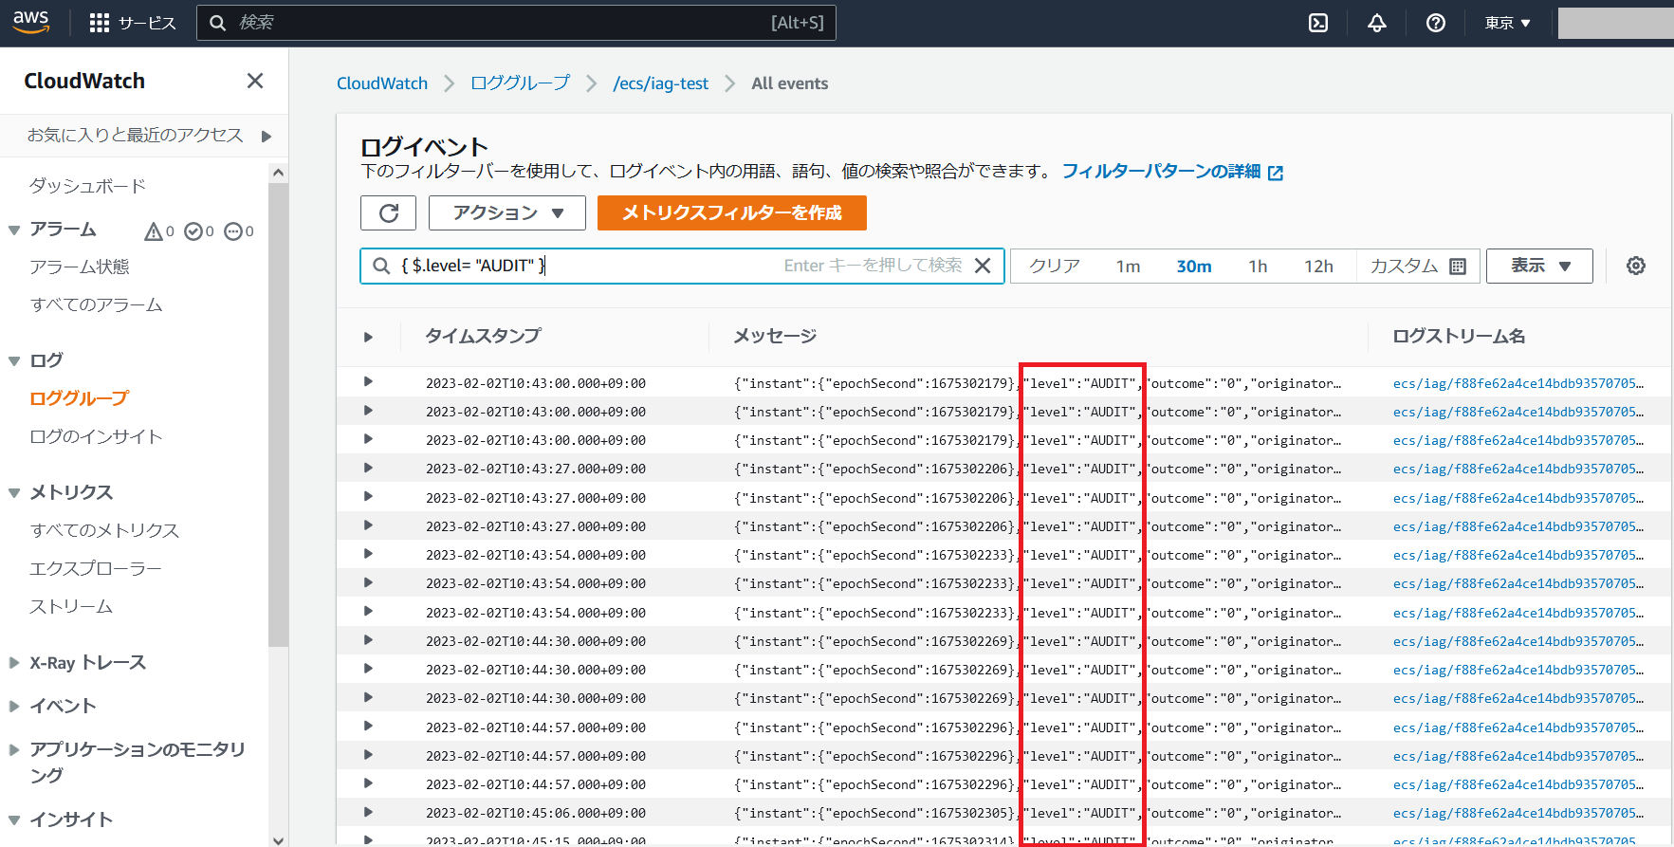Screen dimensions: 1674x847
Task: Open すべてのアラーム
Action: (x=96, y=304)
